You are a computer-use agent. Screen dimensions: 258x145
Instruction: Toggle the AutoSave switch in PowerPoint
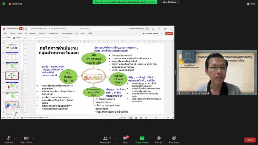21,29
